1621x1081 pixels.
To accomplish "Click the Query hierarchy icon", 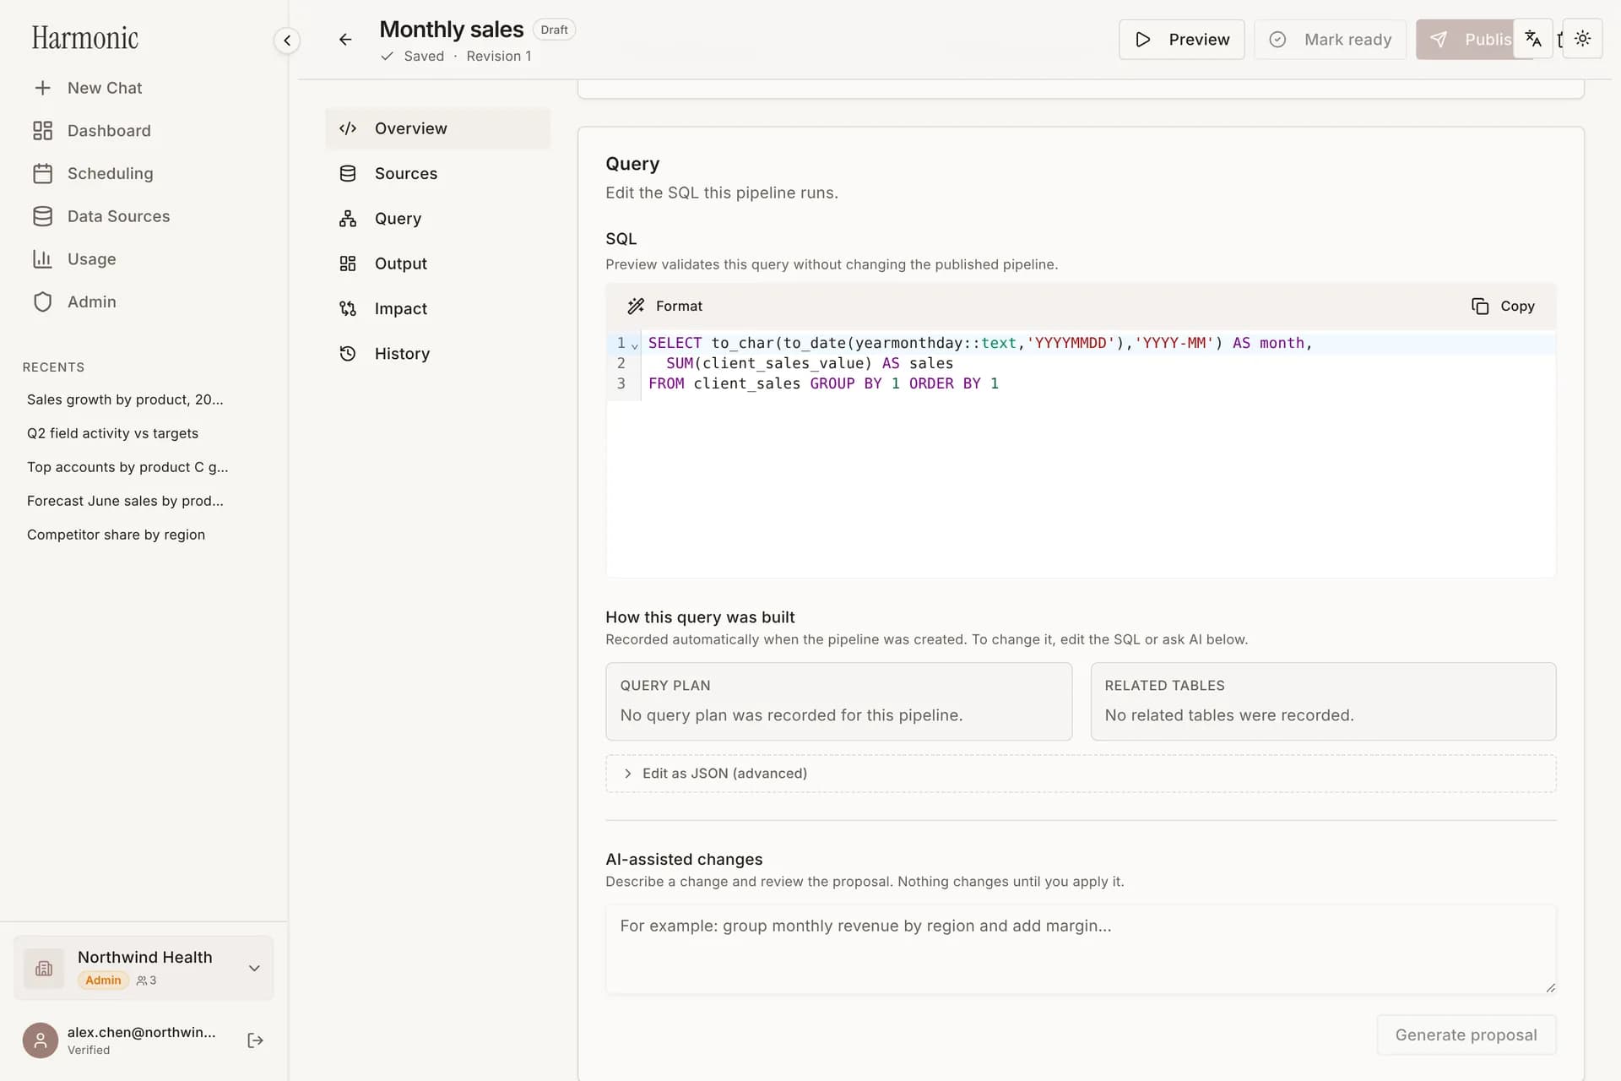I will pyautogui.click(x=348, y=219).
